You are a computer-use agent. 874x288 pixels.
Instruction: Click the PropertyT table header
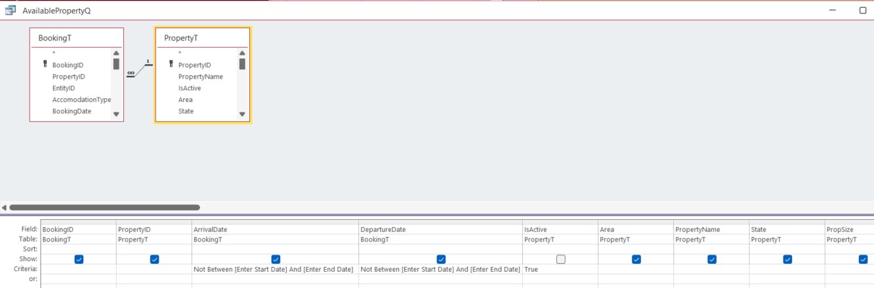coord(202,38)
